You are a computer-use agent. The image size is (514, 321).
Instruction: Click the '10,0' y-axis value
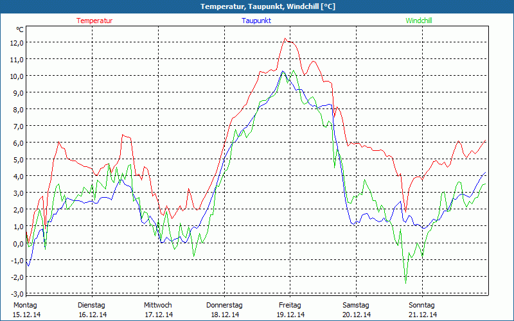(x=17, y=76)
